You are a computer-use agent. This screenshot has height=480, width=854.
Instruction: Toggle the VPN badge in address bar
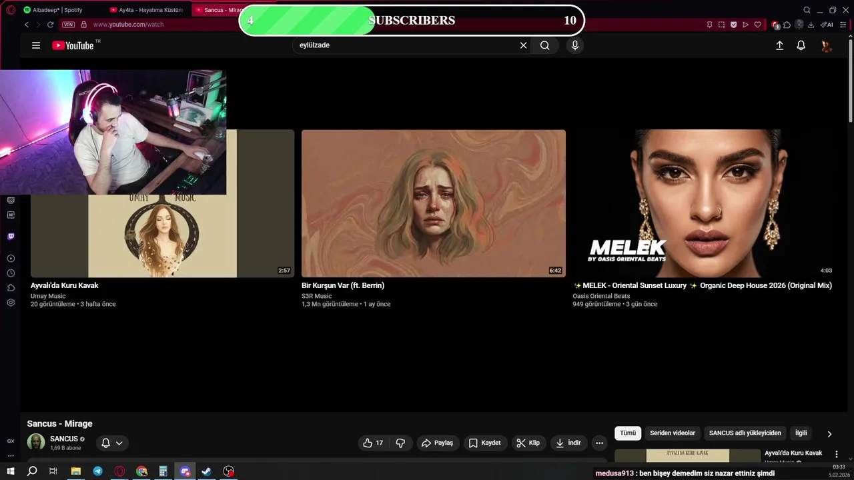click(x=68, y=25)
